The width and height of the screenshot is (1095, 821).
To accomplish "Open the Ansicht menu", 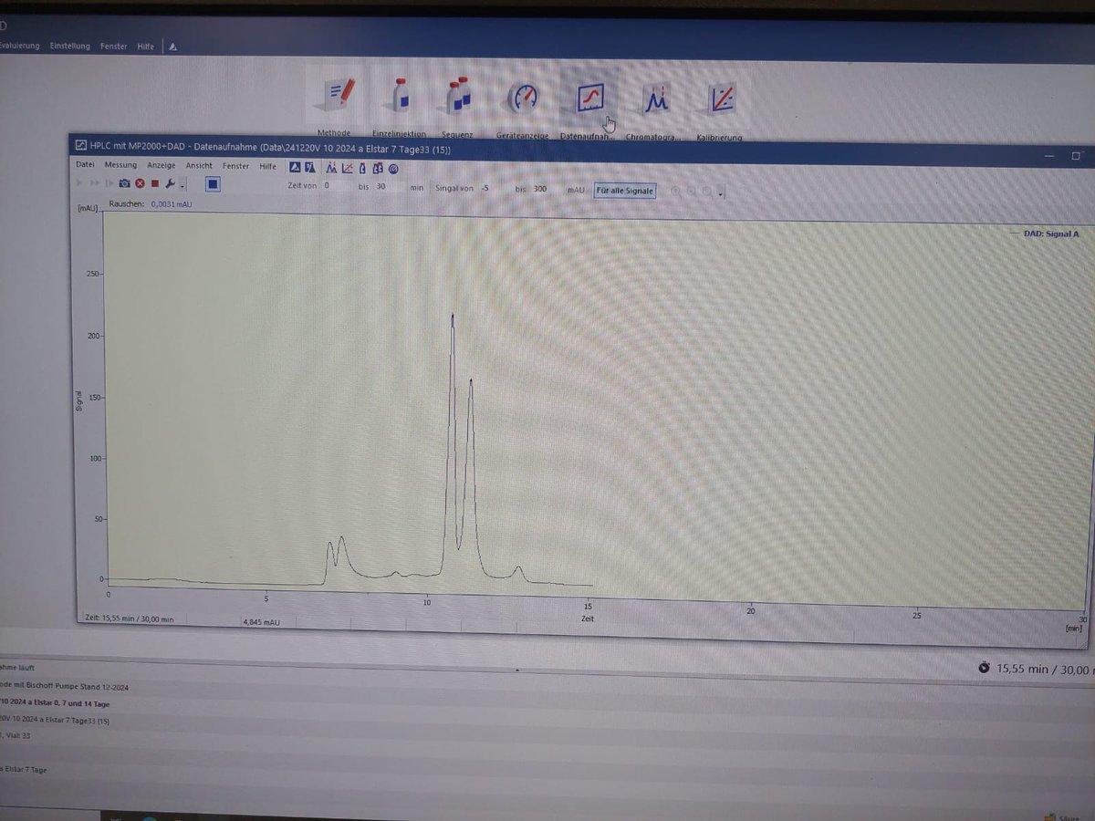I will (x=199, y=166).
